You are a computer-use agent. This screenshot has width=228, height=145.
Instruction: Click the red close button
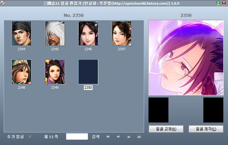[x=224, y=3]
